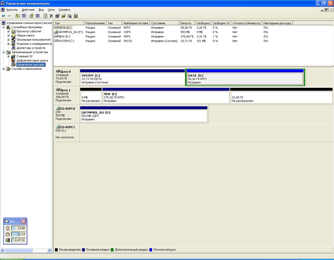Click the Back arrow in the toolbar
The height and width of the screenshot is (260, 334).
click(3, 16)
